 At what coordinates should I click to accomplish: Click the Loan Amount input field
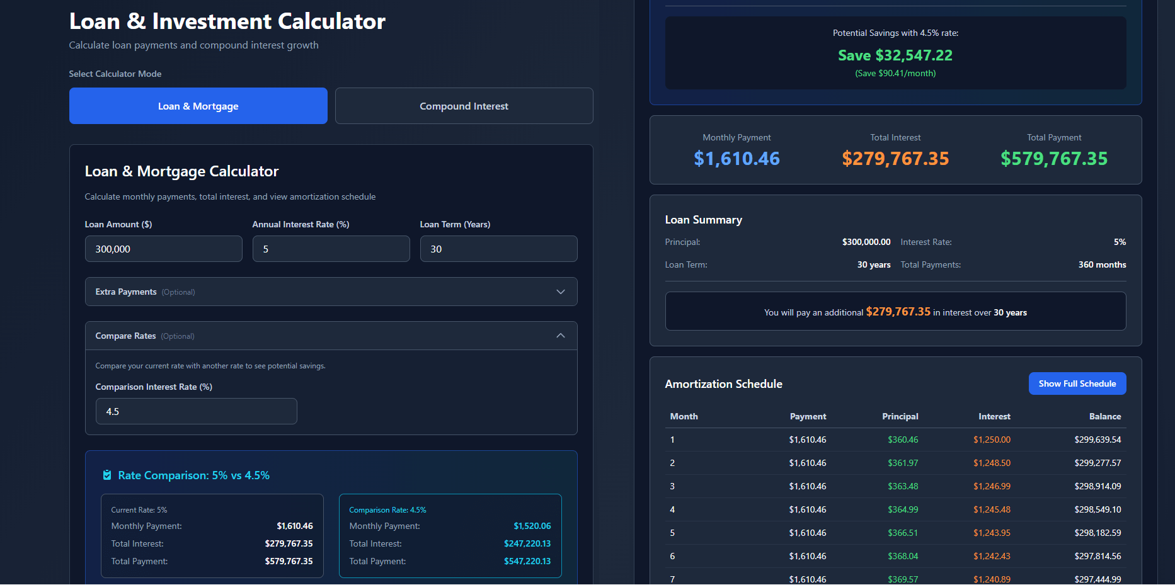(x=163, y=249)
